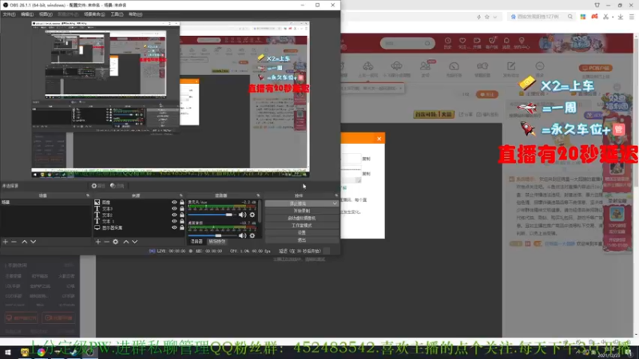Viewport: 639px width, 359px height.
Task: Open the OBS 视图 (View) menu
Action: 46,14
